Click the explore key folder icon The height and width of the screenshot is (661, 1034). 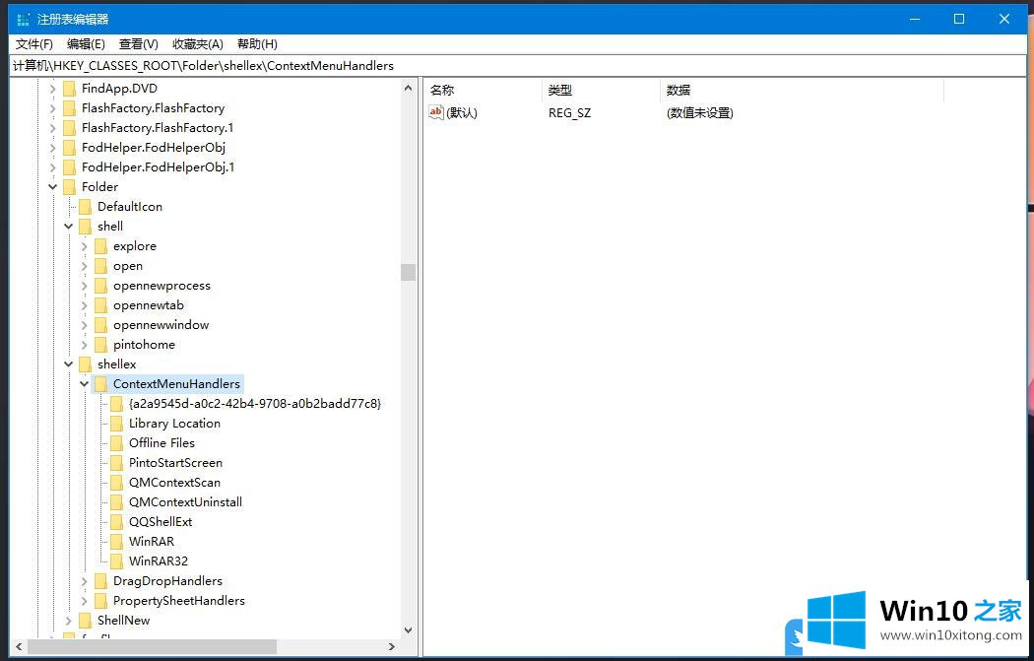click(x=100, y=246)
